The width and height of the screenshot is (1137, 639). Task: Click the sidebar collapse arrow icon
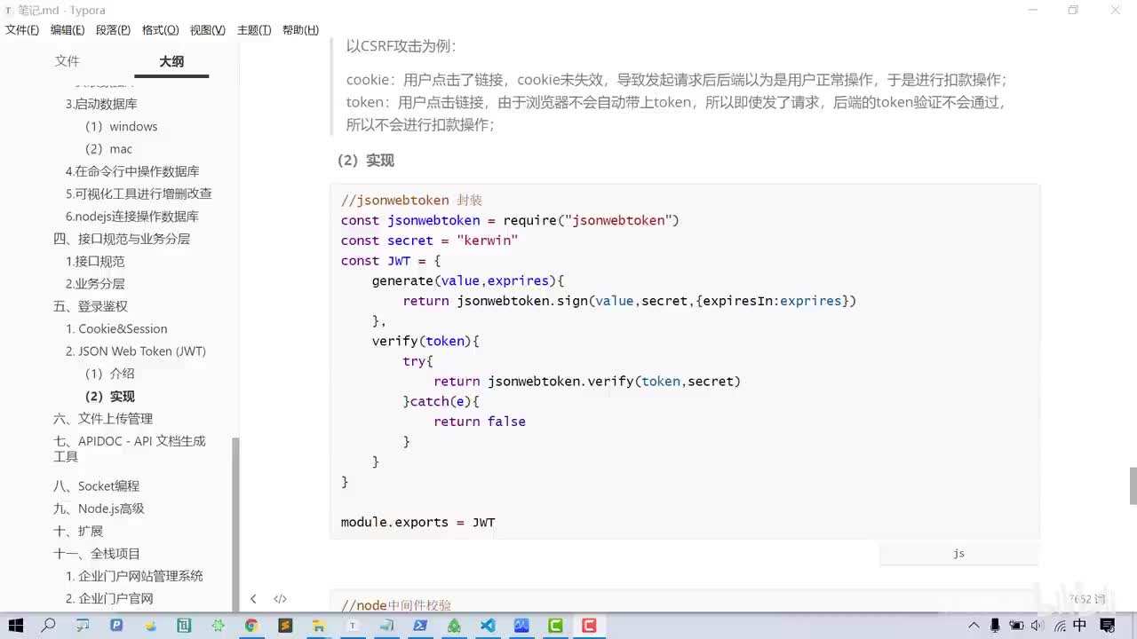click(253, 599)
